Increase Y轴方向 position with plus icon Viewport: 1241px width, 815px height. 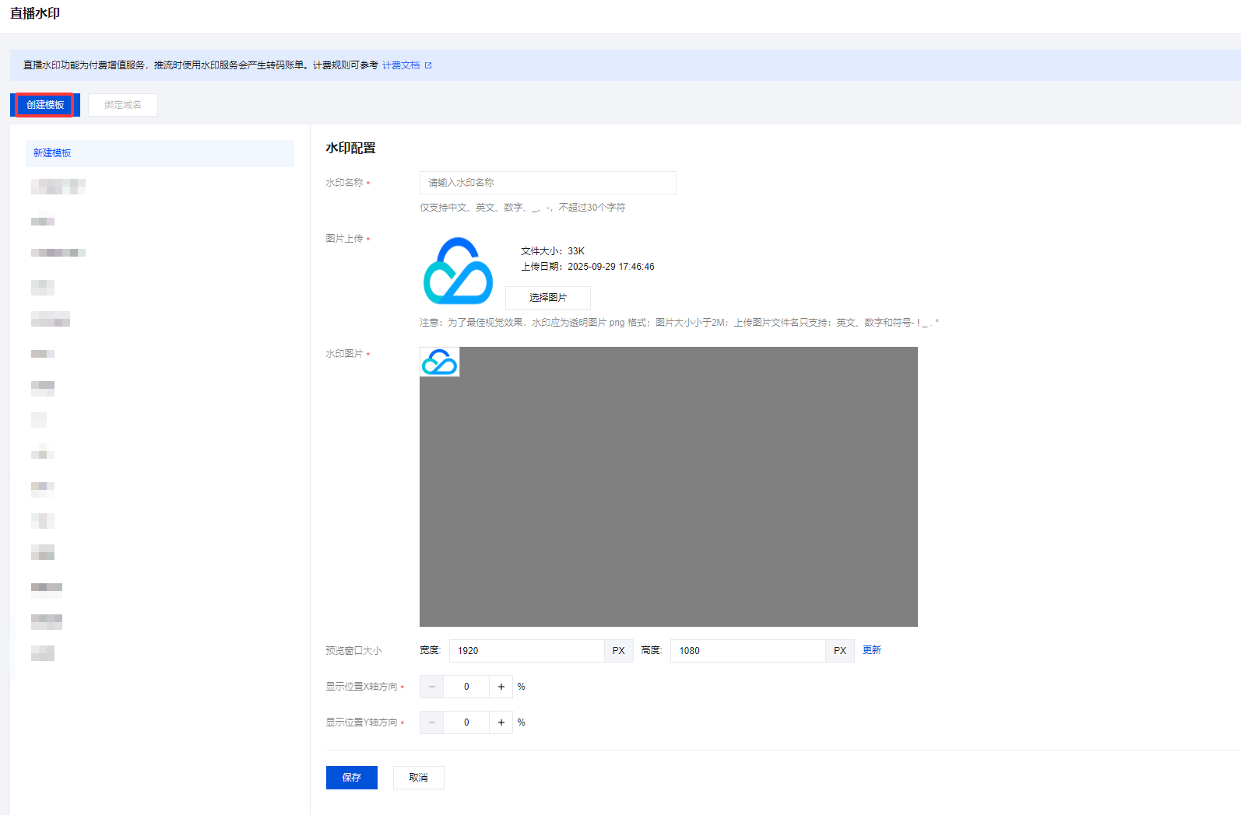click(501, 722)
